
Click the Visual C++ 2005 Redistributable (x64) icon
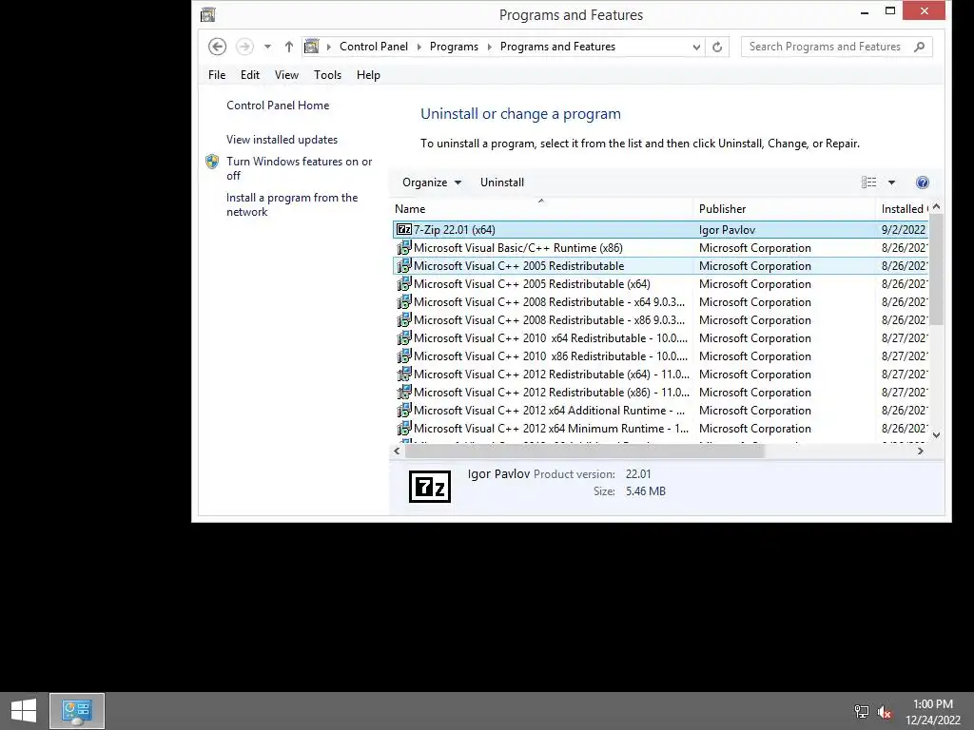pos(404,283)
